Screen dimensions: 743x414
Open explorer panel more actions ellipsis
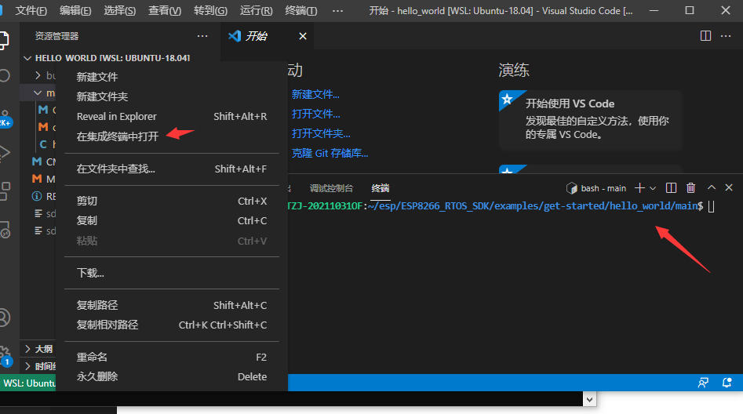pos(202,36)
